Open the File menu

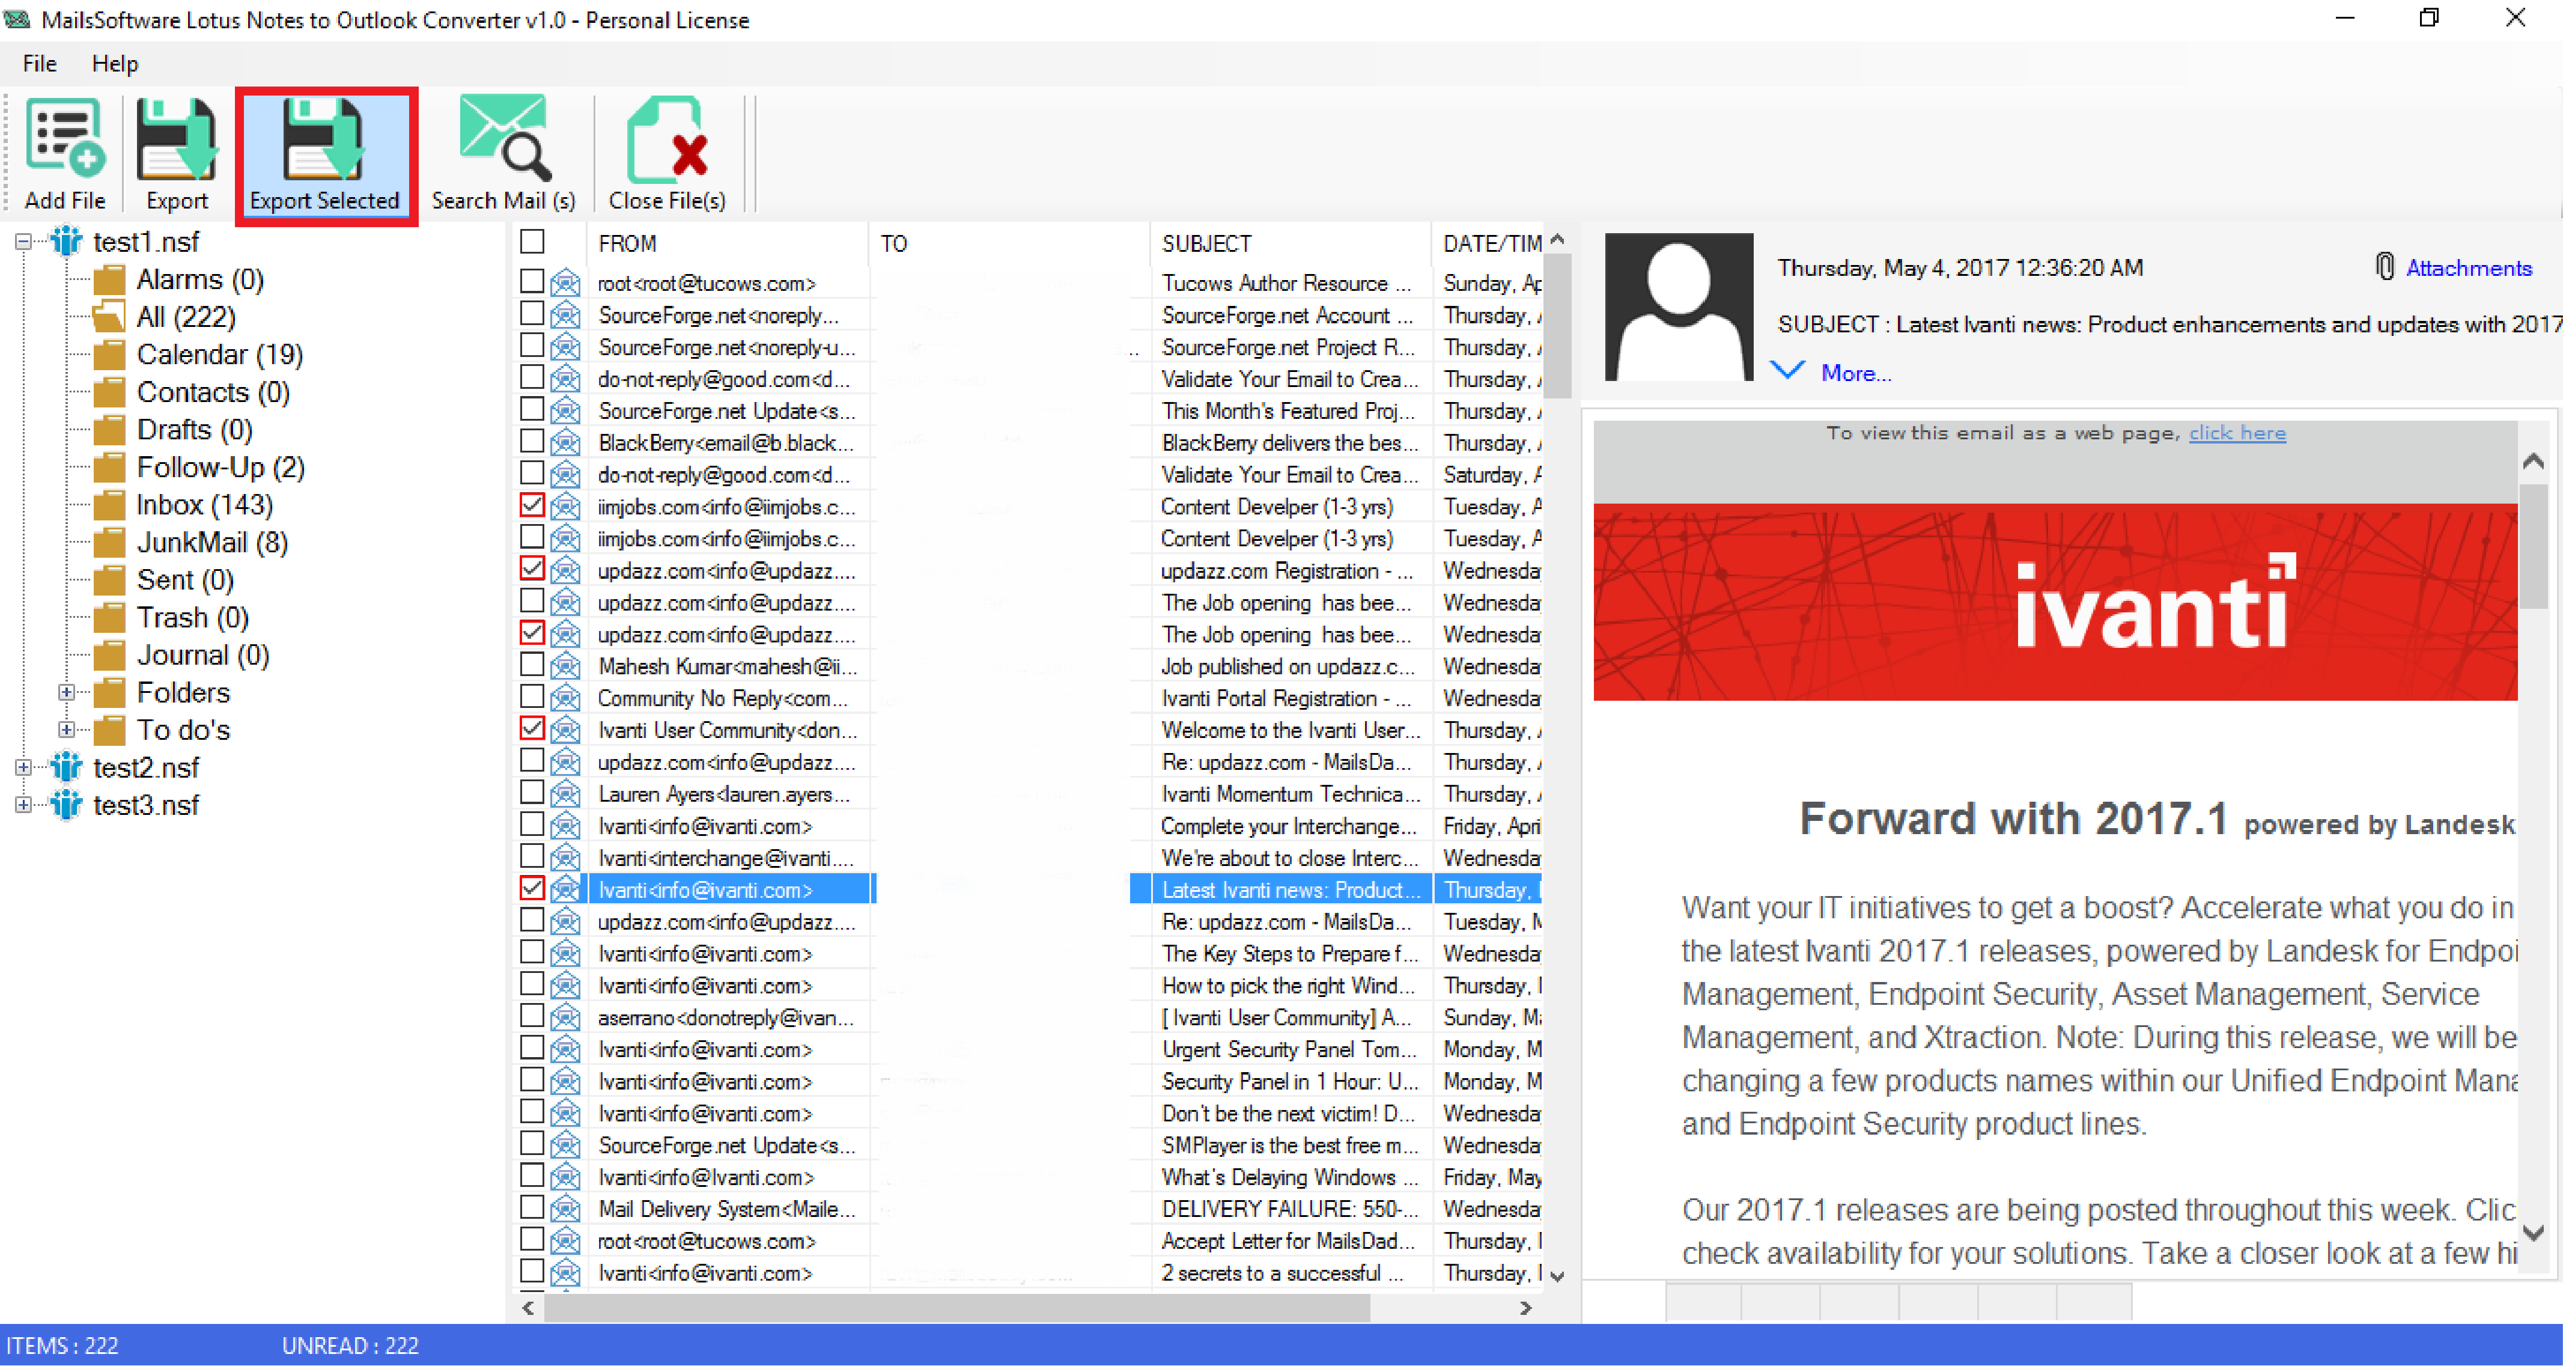(40, 64)
